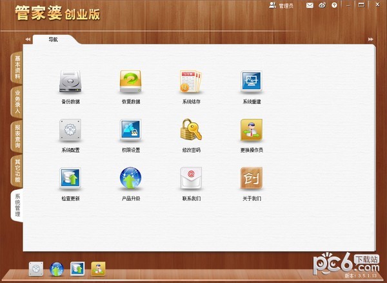Open the help question mark icon
The image size is (387, 283).
coord(334,6)
